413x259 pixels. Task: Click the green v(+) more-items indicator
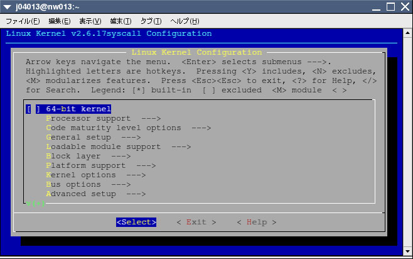(36, 203)
